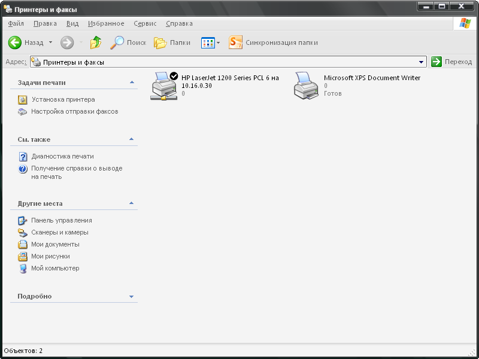Image resolution: width=479 pixels, height=359 pixels.
Task: Click the Объектов: 2 status bar text
Action: (x=23, y=351)
